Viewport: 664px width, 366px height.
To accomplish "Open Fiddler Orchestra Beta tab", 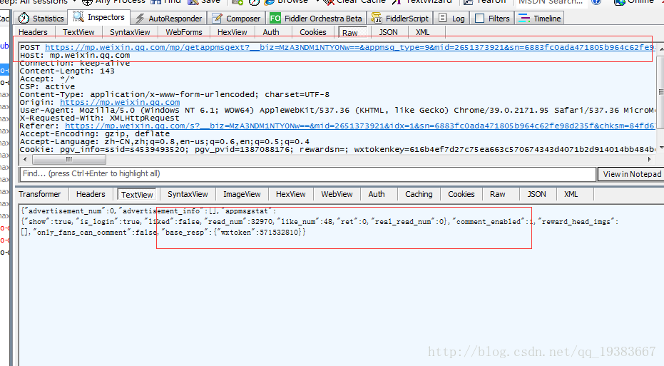I will (x=316, y=19).
